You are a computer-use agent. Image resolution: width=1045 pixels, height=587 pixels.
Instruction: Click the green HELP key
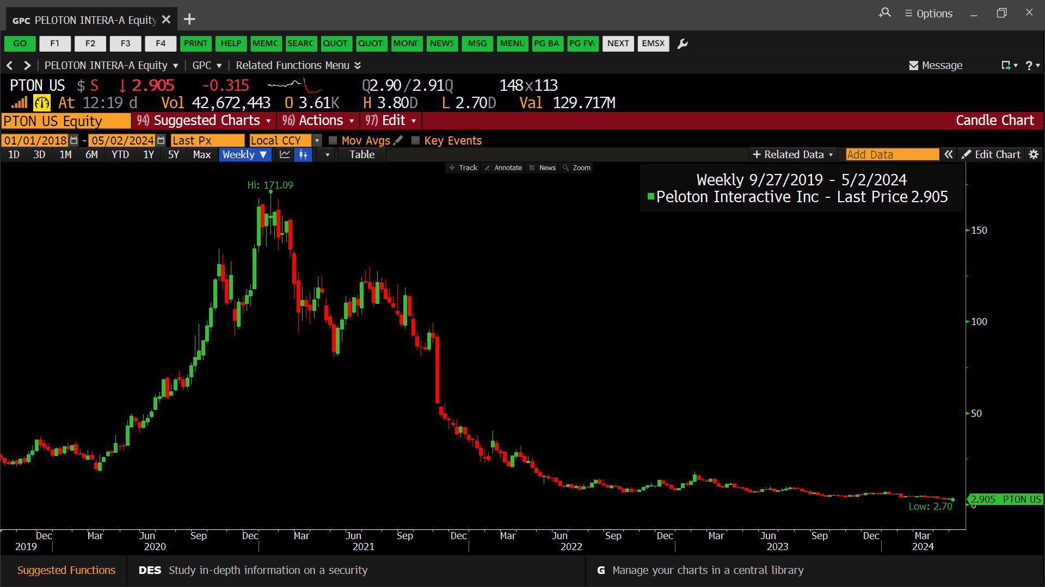coord(231,43)
